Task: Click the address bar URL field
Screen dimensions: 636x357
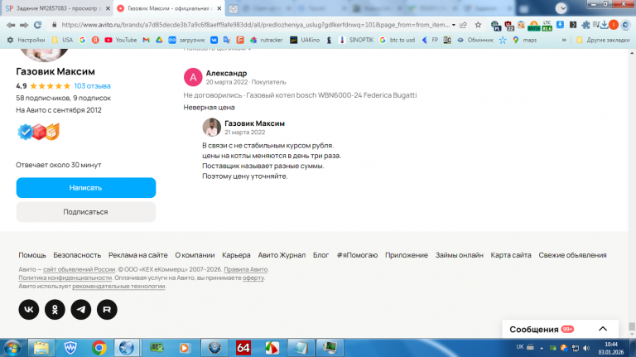Action: pyautogui.click(x=256, y=25)
